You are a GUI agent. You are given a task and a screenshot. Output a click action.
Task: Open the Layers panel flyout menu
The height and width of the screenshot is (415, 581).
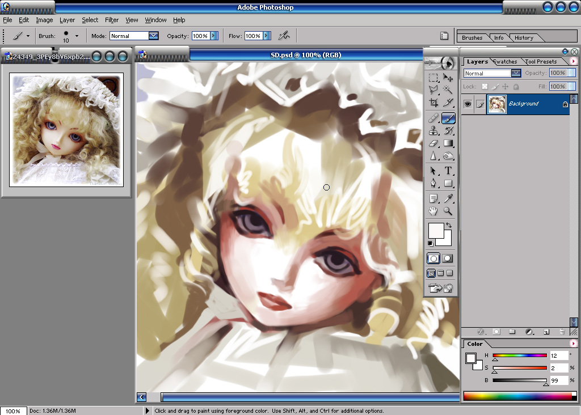[x=574, y=61]
